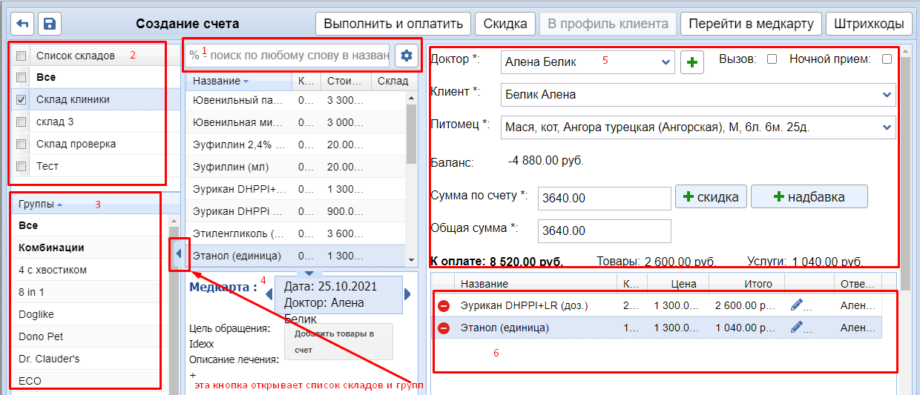This screenshot has width=920, height=395.
Task: Uncheck the Склад клиники checkbox
Action: pos(22,99)
